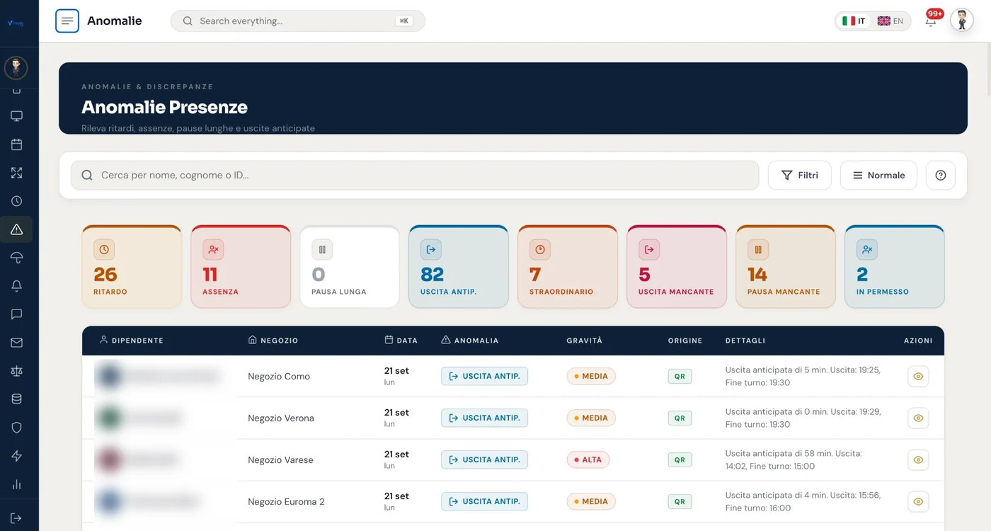Switch language to EN
The image size is (991, 531).
[890, 21]
